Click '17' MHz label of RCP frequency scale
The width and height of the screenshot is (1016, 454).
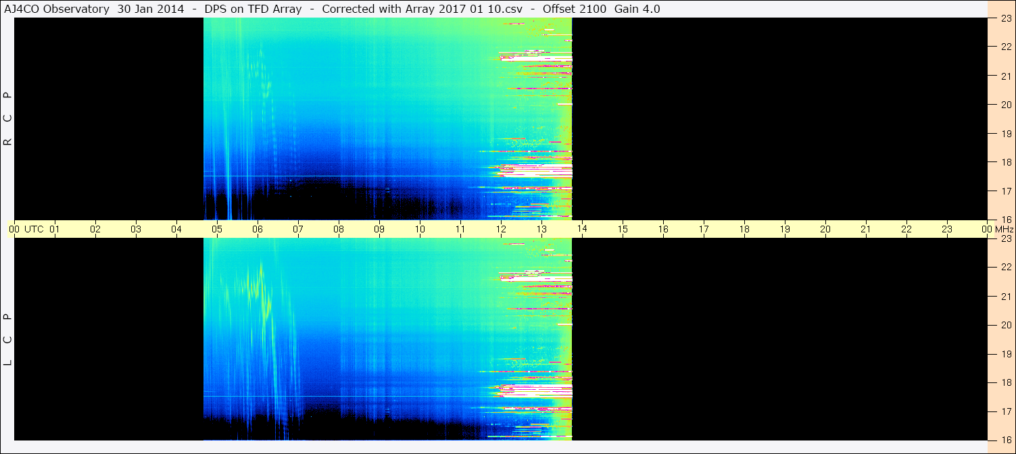1005,191
